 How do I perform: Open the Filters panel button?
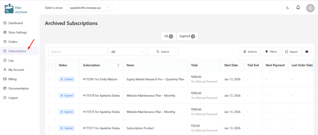point(271,52)
